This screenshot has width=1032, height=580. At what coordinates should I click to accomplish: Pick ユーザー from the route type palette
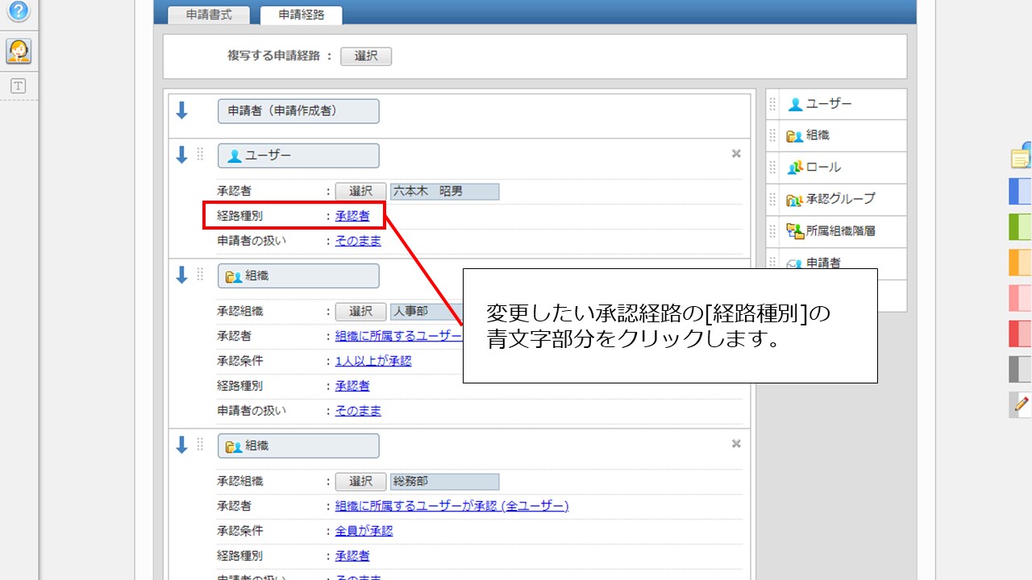829,104
